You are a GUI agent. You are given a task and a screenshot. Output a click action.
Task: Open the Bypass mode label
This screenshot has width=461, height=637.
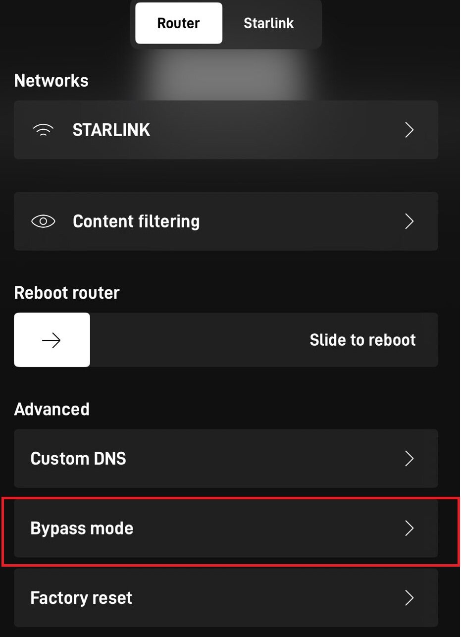coord(82,529)
